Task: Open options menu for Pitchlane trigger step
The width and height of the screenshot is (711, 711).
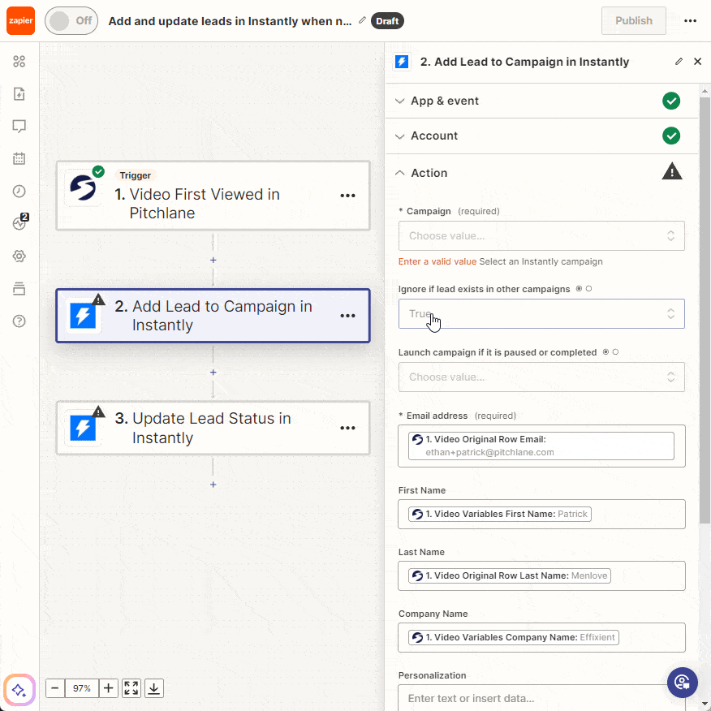Action: (x=348, y=196)
